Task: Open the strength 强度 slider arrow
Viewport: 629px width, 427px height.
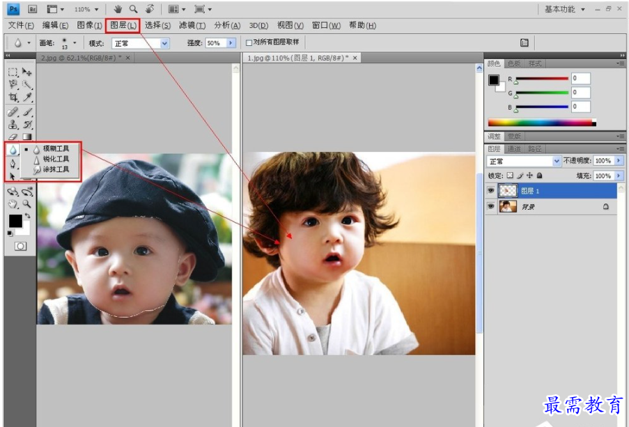Action: click(231, 42)
